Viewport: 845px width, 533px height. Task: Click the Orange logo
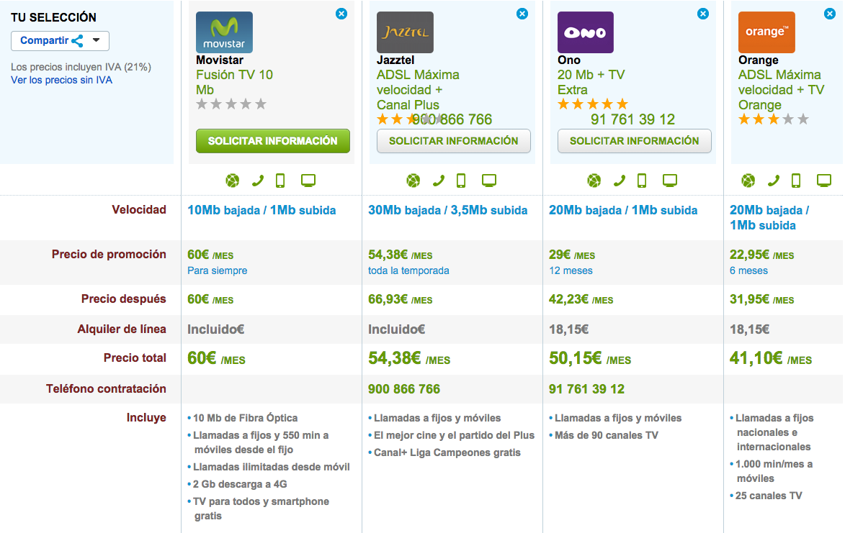coord(766,32)
